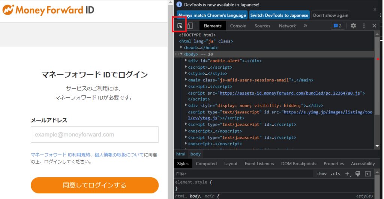Click the Styles Filter input field
This screenshot has width=384, height=199.
tap(244, 174)
